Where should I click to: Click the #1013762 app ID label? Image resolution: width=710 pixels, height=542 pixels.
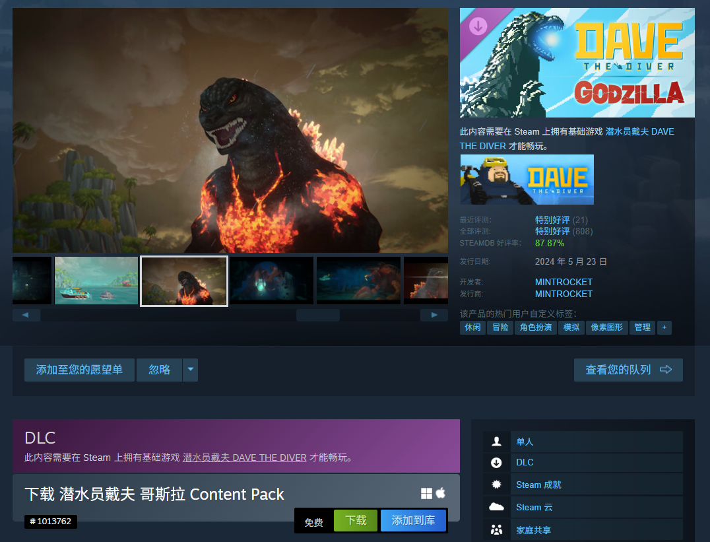tap(51, 521)
